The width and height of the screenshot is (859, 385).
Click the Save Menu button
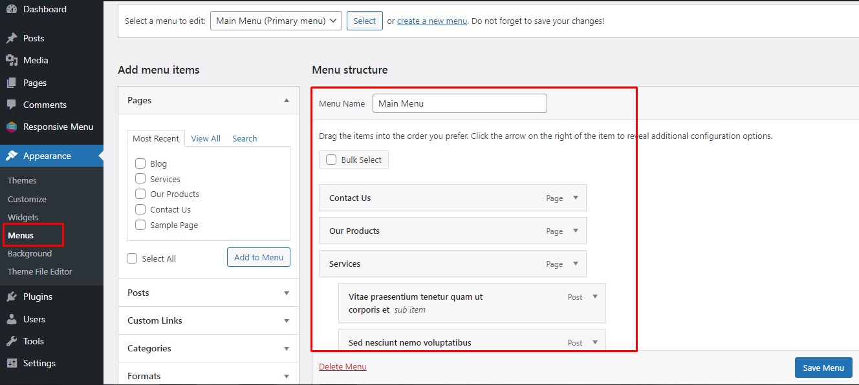[823, 368]
